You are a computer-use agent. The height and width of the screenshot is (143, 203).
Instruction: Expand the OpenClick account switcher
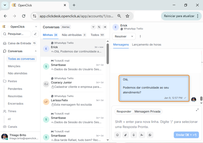[x=36, y=27]
